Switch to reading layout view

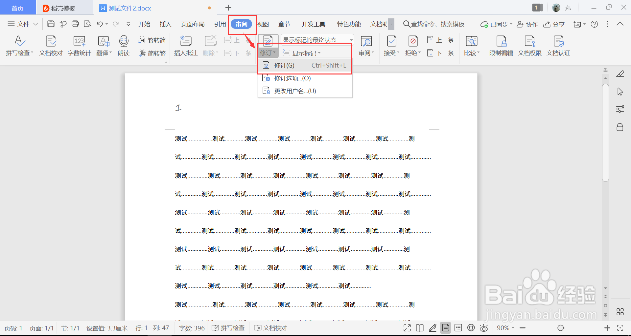coord(420,328)
